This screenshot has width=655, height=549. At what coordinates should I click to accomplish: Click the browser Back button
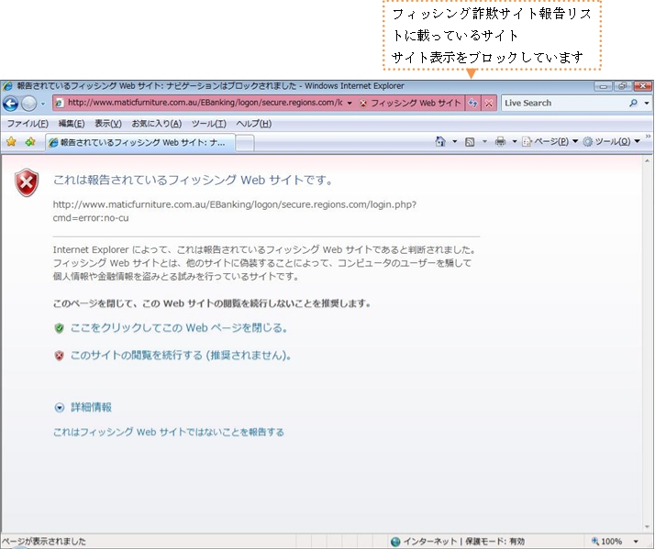click(11, 104)
